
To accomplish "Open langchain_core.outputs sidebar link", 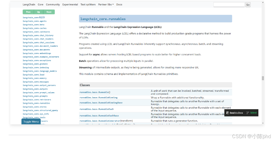I will click(35, 89).
